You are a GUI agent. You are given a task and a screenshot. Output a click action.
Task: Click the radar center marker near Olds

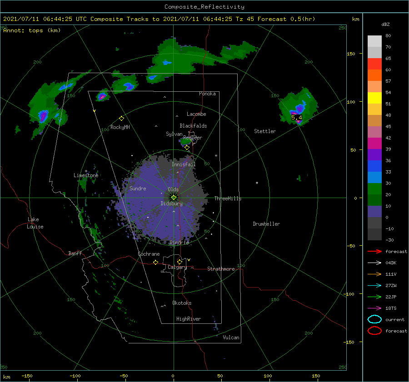pos(174,198)
